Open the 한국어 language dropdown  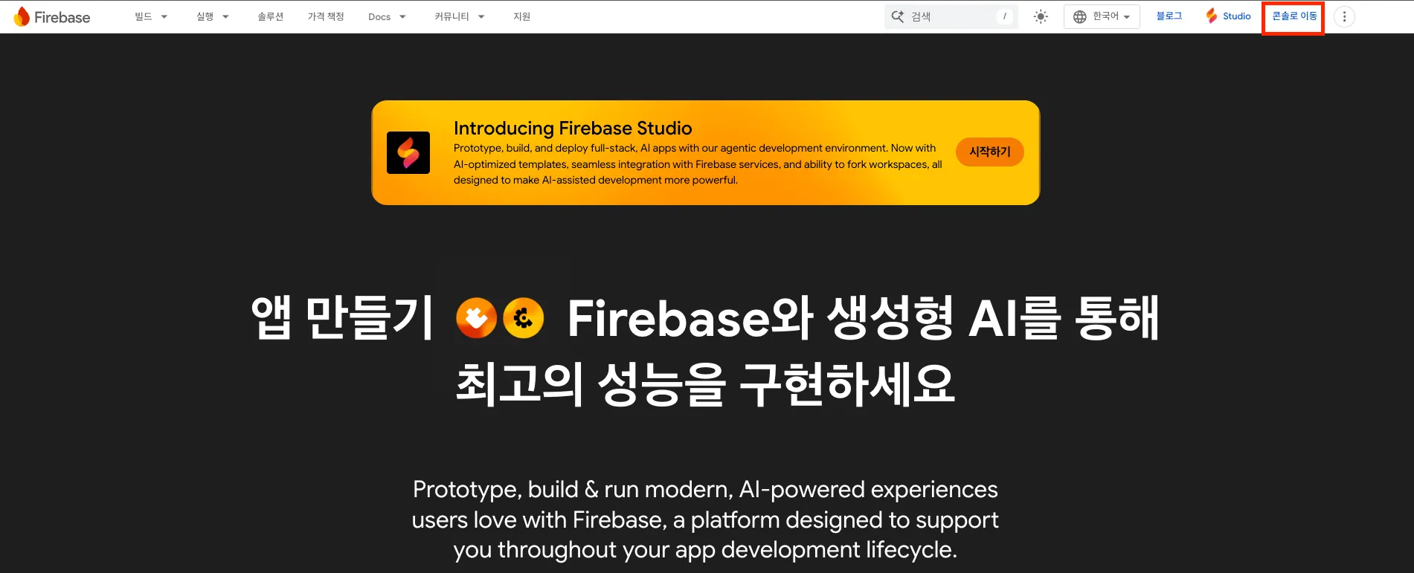[x=1102, y=16]
